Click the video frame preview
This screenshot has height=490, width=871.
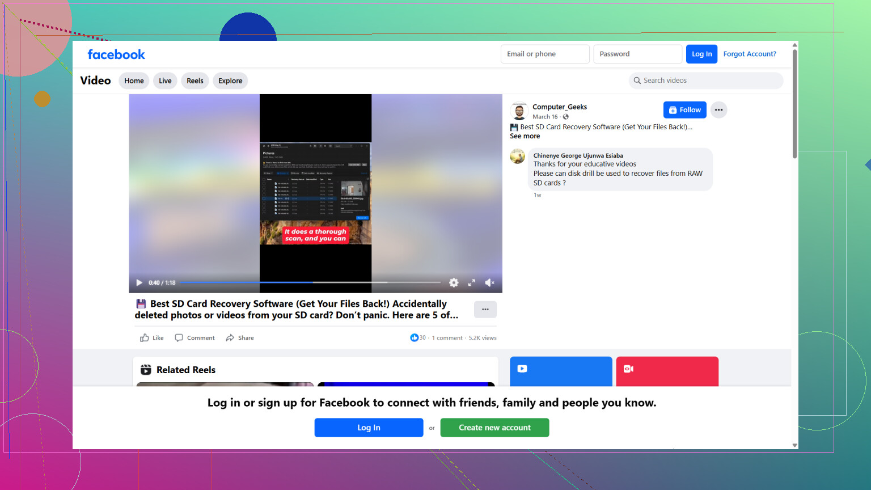315,193
